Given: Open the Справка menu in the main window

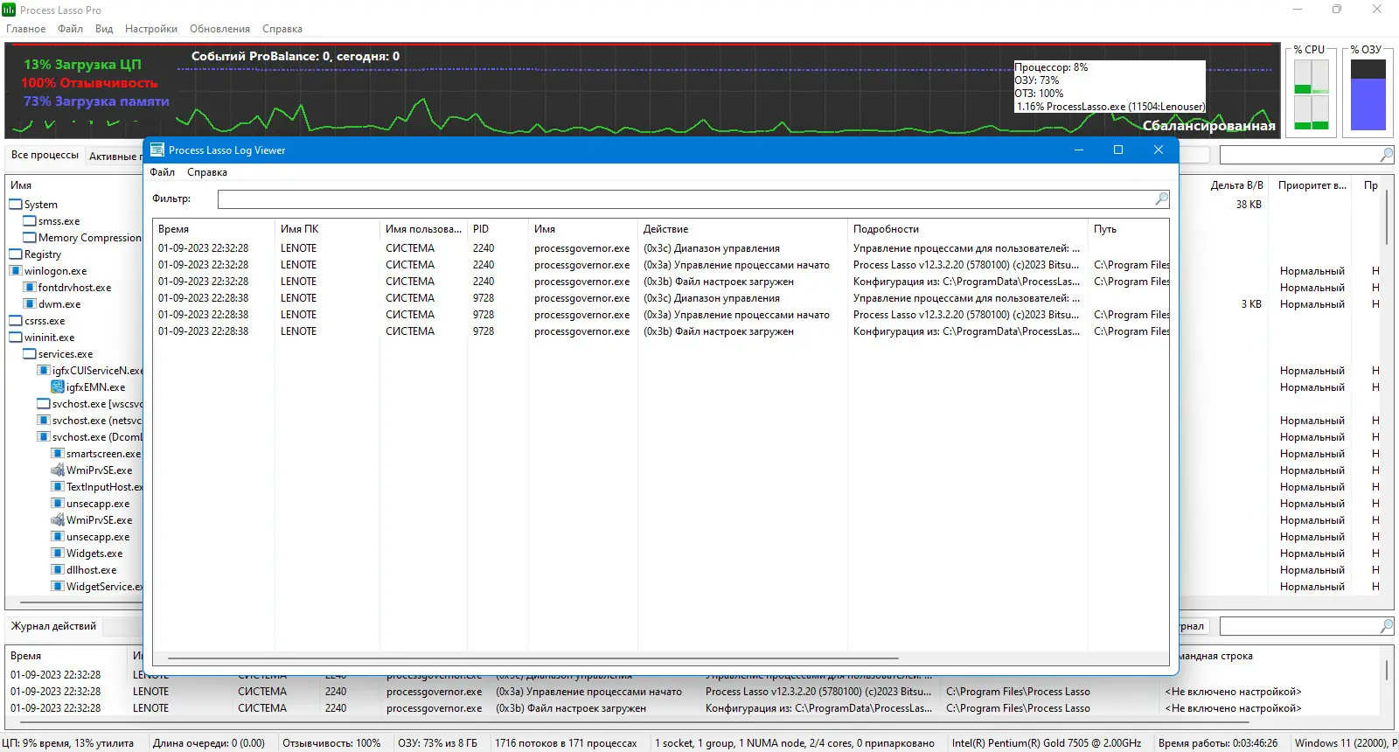Looking at the screenshot, I should 282,29.
